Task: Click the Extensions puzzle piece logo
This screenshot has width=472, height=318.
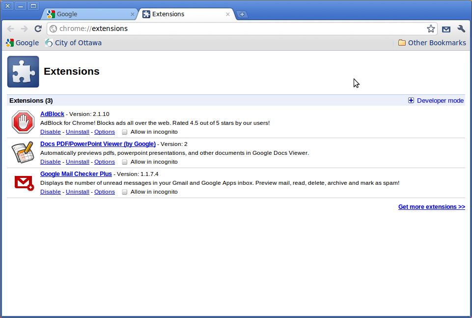Action: coord(23,72)
